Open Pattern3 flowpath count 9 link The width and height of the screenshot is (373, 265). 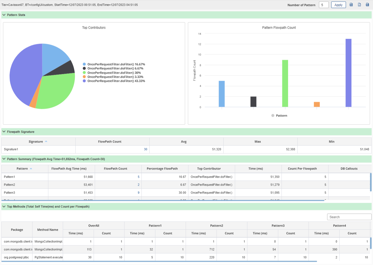click(138, 193)
